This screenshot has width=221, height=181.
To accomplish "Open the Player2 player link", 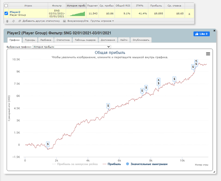I will click(15, 12).
